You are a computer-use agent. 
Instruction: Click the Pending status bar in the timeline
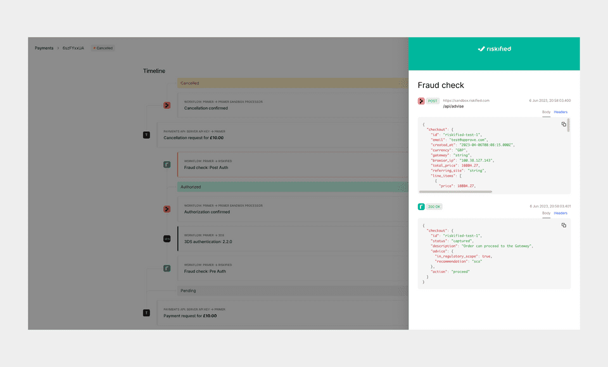point(293,290)
